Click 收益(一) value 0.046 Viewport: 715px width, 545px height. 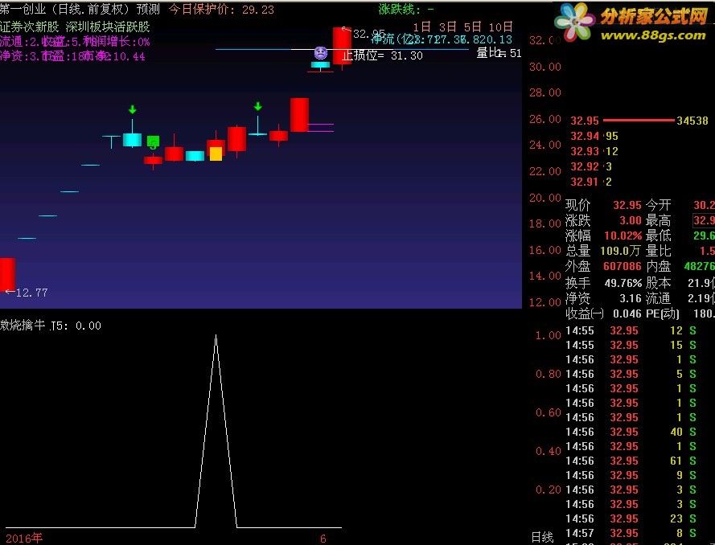(x=627, y=314)
